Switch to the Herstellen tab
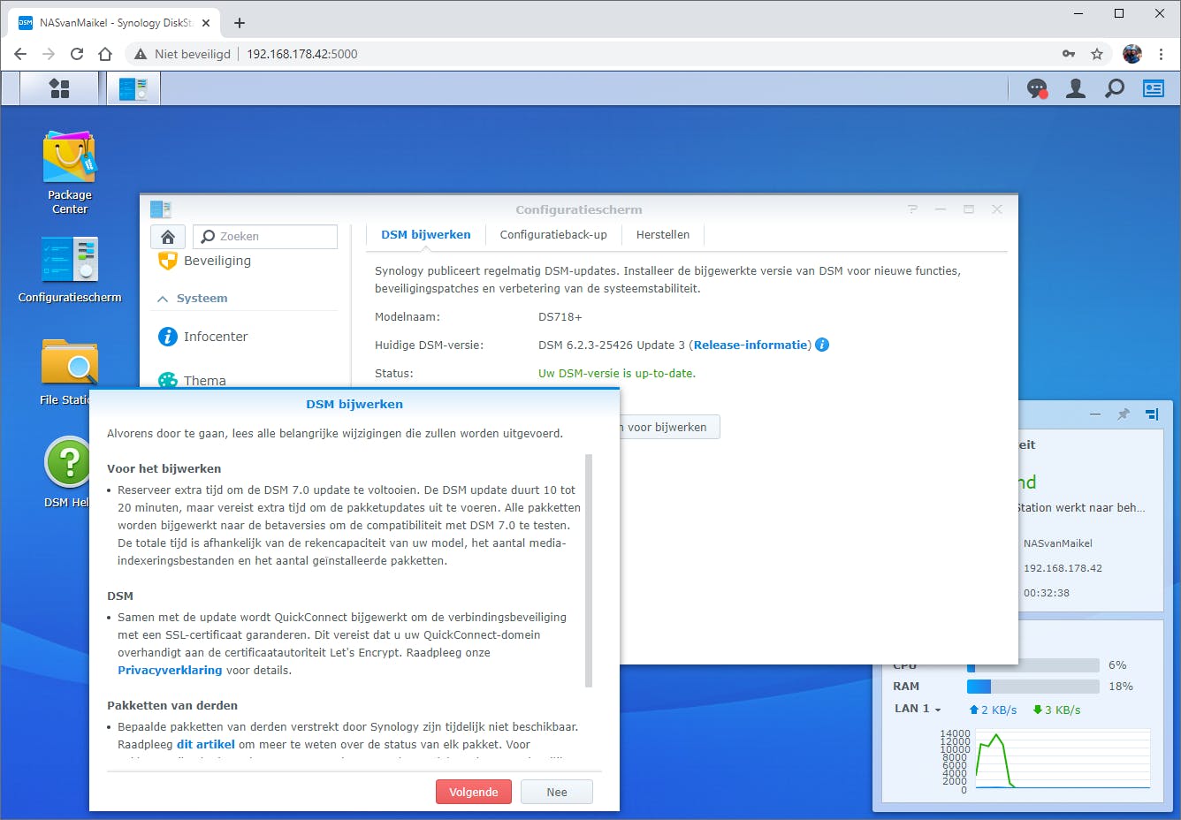 point(663,235)
